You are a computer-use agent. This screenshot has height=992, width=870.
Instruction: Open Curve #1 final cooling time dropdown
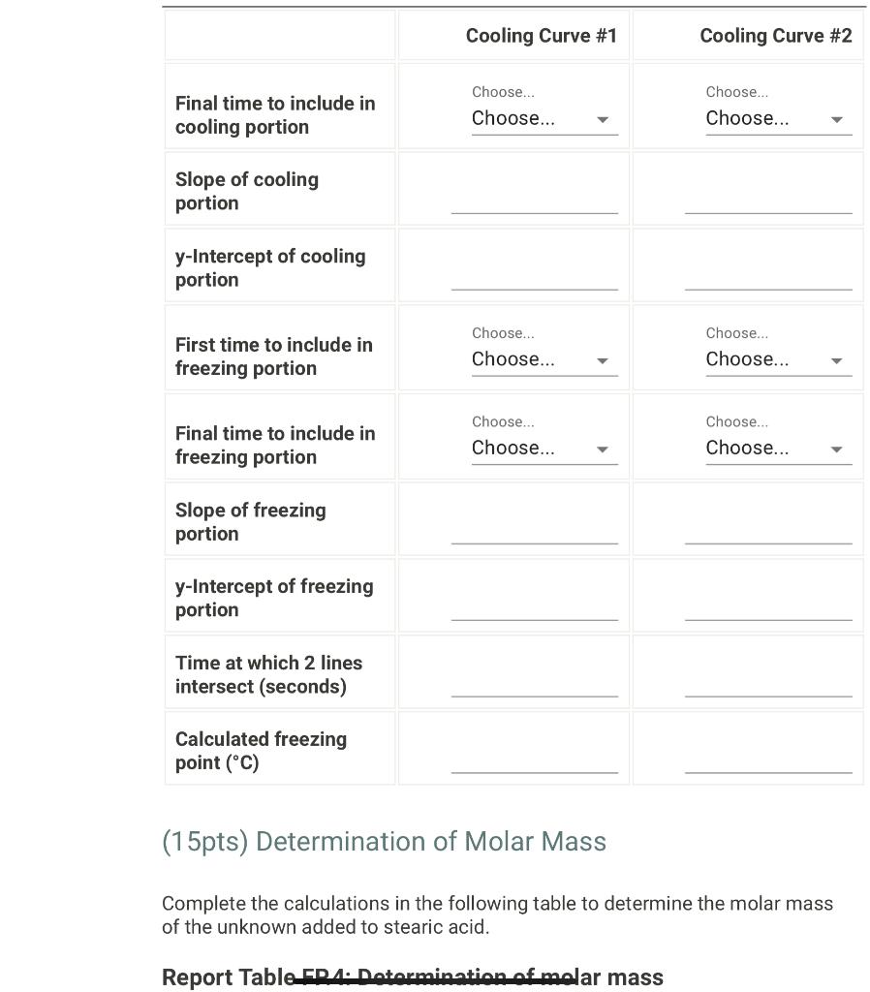pyautogui.click(x=544, y=118)
